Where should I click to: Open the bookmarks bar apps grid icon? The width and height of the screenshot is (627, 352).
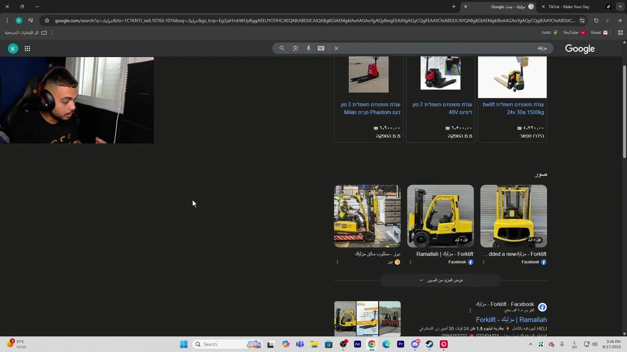620,33
